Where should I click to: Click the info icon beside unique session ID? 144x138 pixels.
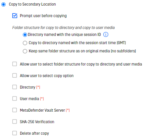click(x=106, y=35)
